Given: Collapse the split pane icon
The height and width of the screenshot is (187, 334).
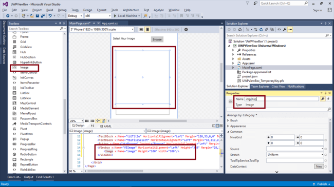Looking at the screenshot, I should coord(221,126).
